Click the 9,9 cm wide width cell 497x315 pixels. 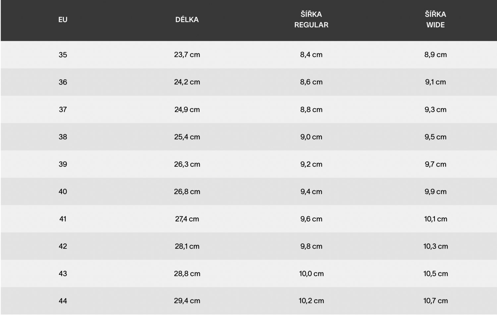tap(435, 192)
